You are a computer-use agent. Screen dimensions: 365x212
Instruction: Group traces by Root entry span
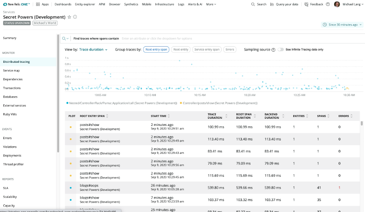click(156, 50)
